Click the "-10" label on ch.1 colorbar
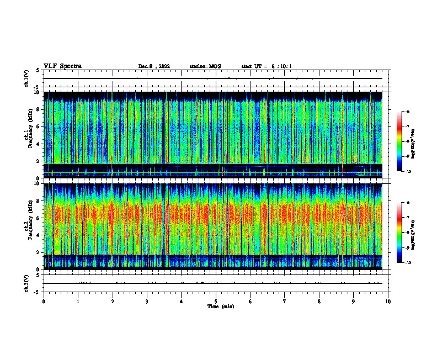Image resolution: width=437 pixels, height=338 pixels. pyautogui.click(x=408, y=172)
